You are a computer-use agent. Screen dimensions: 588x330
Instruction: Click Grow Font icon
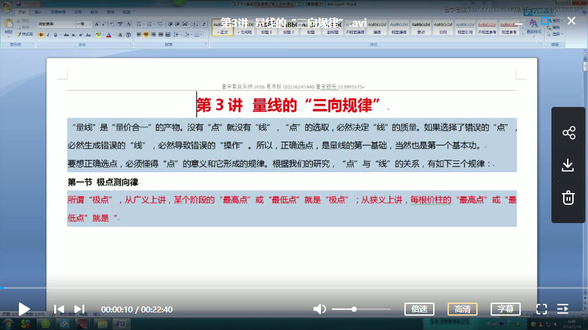97,24
